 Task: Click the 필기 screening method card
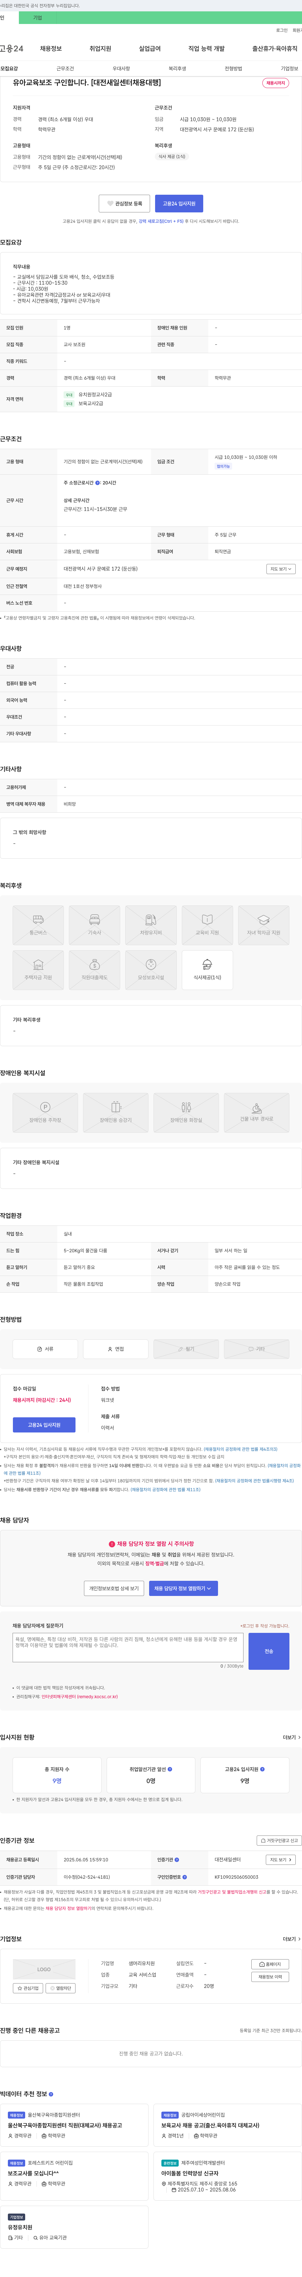(x=186, y=1349)
